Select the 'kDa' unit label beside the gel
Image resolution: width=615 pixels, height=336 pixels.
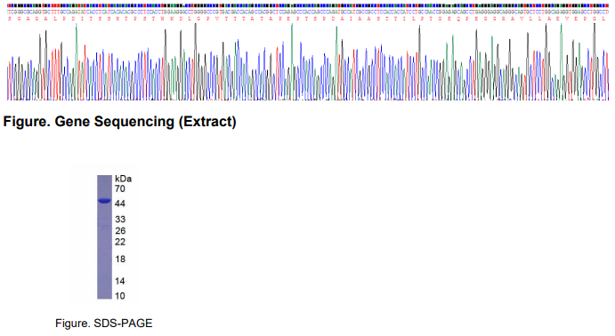[123, 179]
